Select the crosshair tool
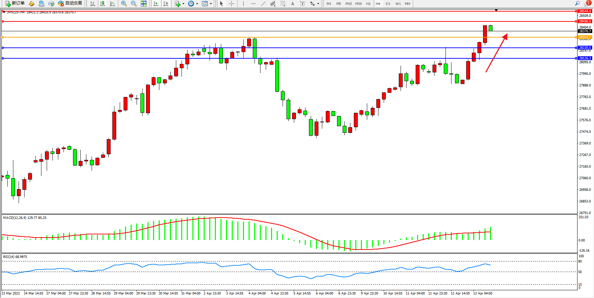 231,4
